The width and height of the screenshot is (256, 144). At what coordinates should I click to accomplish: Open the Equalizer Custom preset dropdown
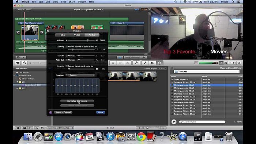[82, 75]
